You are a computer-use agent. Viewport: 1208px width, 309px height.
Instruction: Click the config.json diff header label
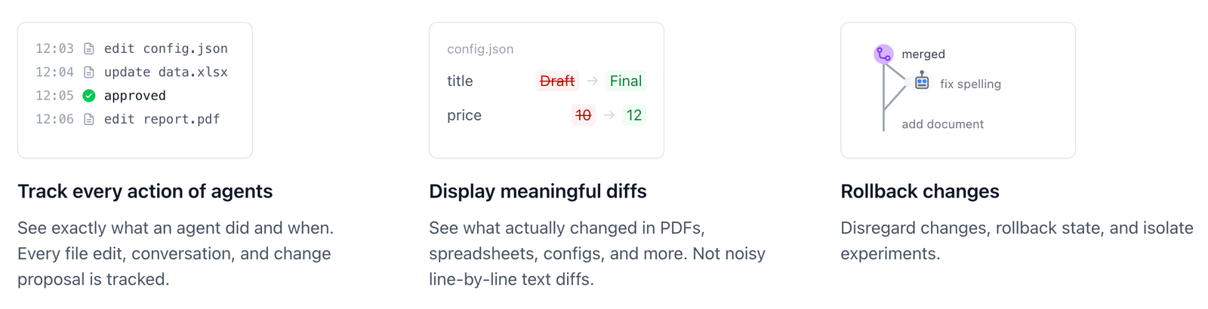pos(480,49)
